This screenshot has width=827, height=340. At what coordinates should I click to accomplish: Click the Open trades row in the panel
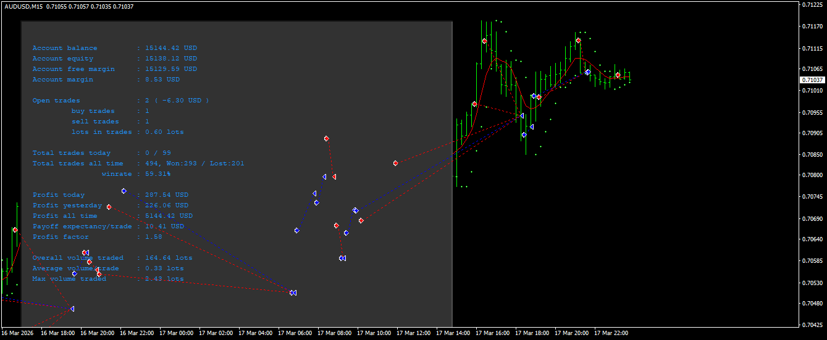point(120,101)
